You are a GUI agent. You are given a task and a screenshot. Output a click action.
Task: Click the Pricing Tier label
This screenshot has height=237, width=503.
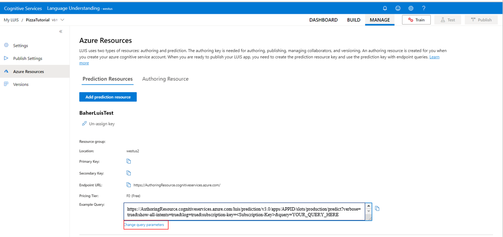(89, 195)
